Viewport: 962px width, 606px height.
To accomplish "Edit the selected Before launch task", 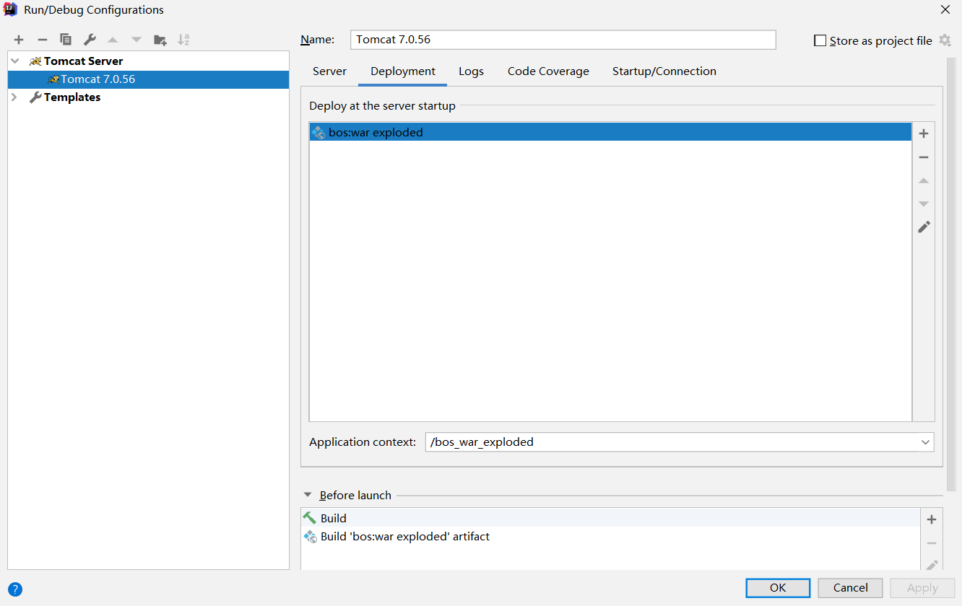I will [932, 565].
